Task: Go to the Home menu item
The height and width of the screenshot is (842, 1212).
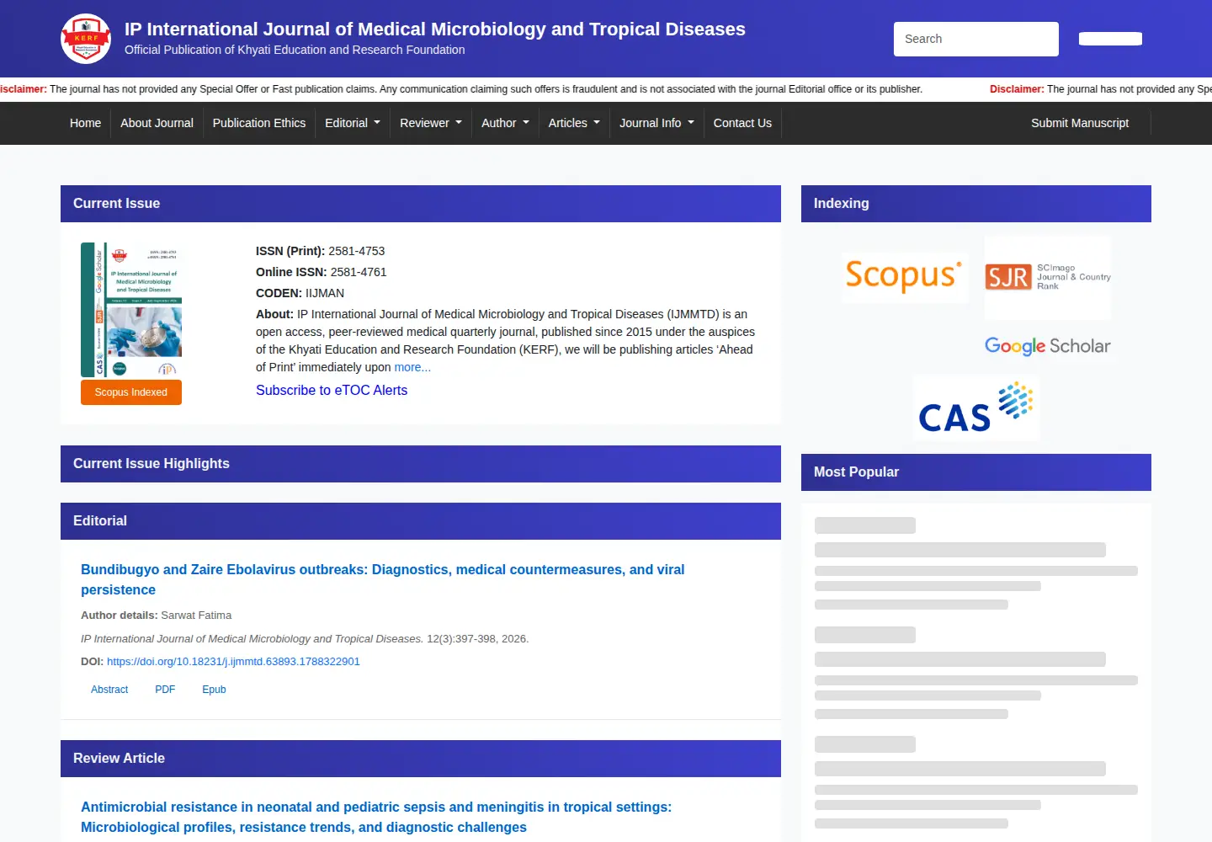Action: (85, 123)
